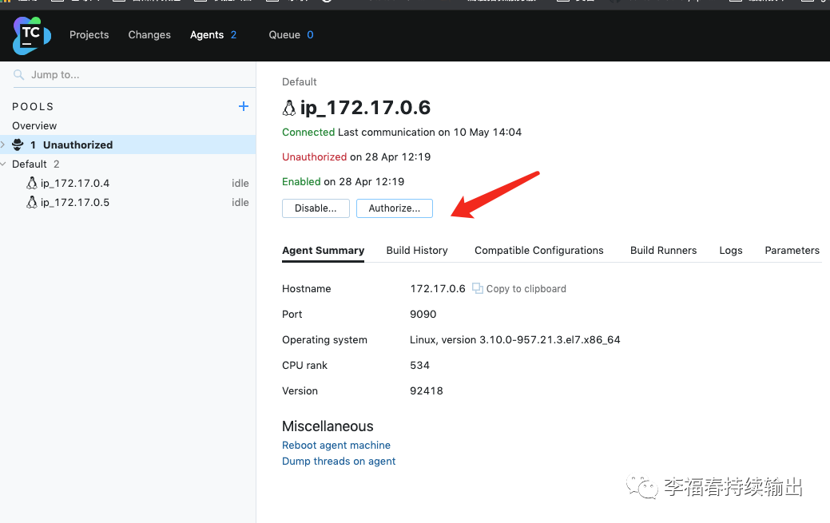Click the Miscellaneous heading
This screenshot has height=523, width=830.
coord(328,426)
